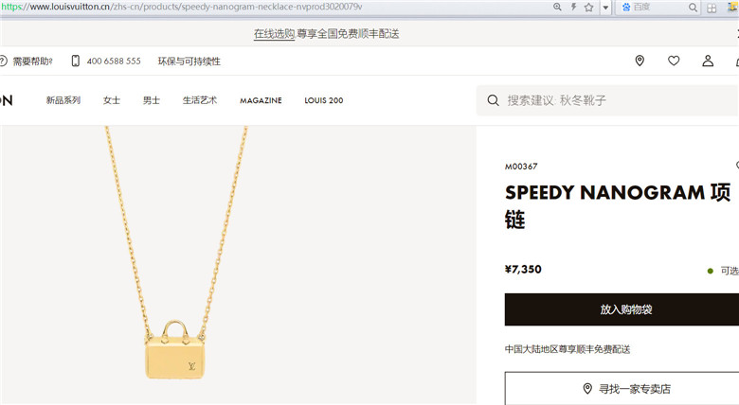Click the 环保与可持续性 link
The width and height of the screenshot is (739, 405).
tap(189, 62)
